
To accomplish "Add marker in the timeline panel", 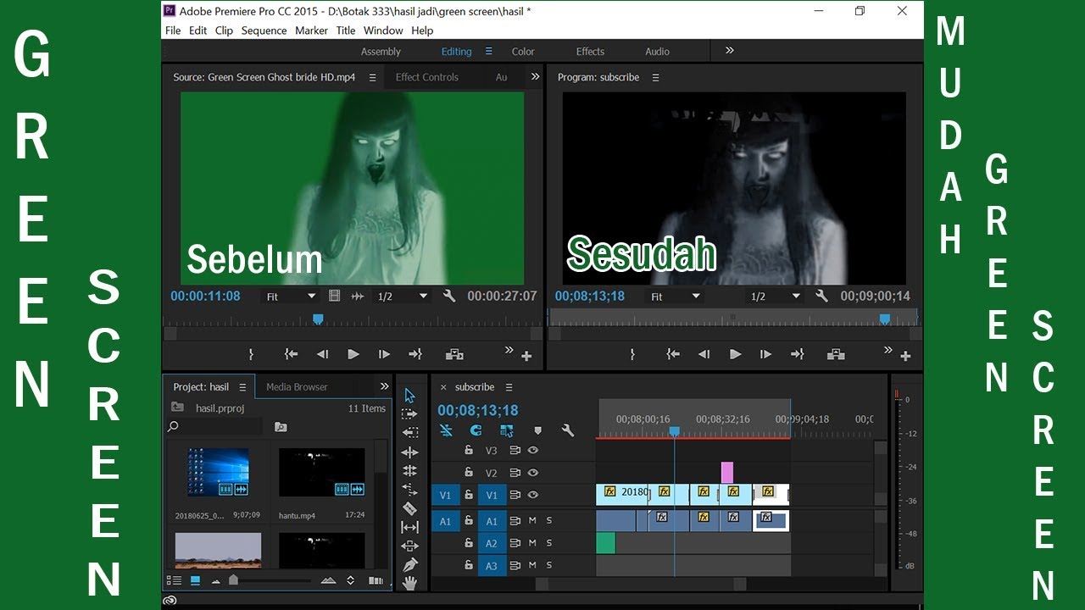I will [537, 430].
